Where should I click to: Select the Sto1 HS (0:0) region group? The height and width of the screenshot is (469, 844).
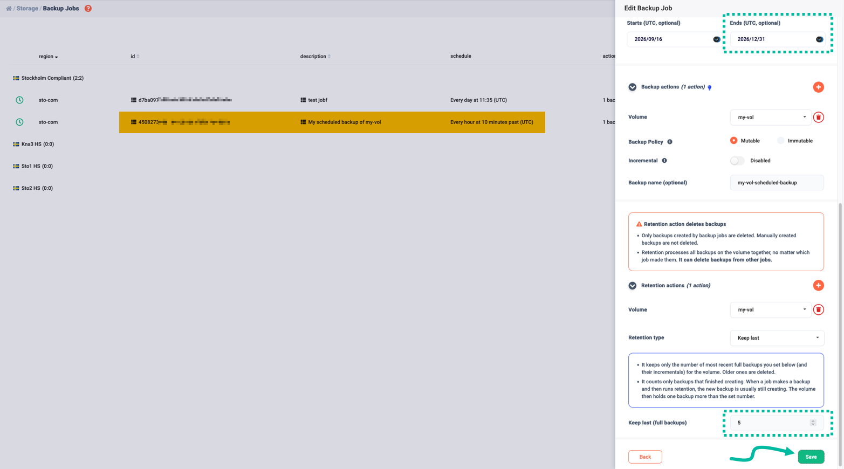(32, 167)
